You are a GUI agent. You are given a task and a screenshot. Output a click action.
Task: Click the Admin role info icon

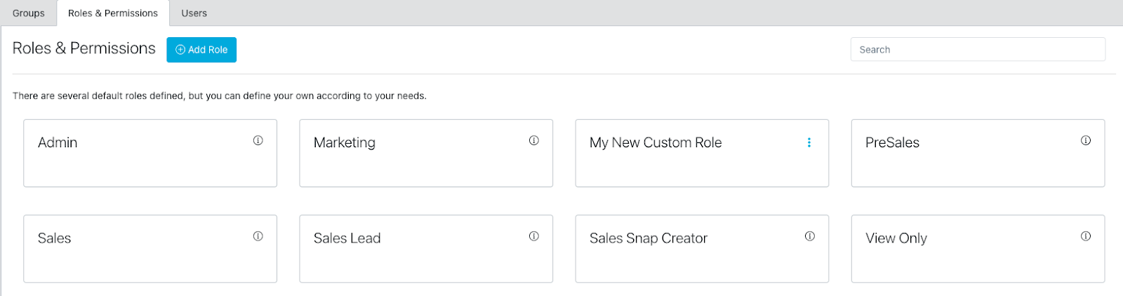[258, 140]
